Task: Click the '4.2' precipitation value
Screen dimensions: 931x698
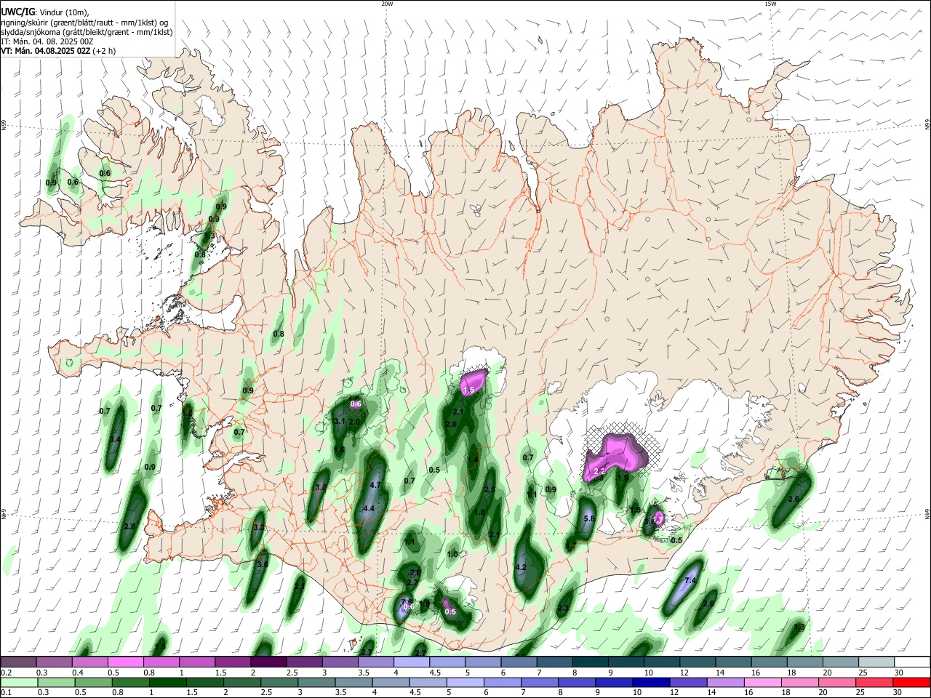Action: [x=520, y=567]
